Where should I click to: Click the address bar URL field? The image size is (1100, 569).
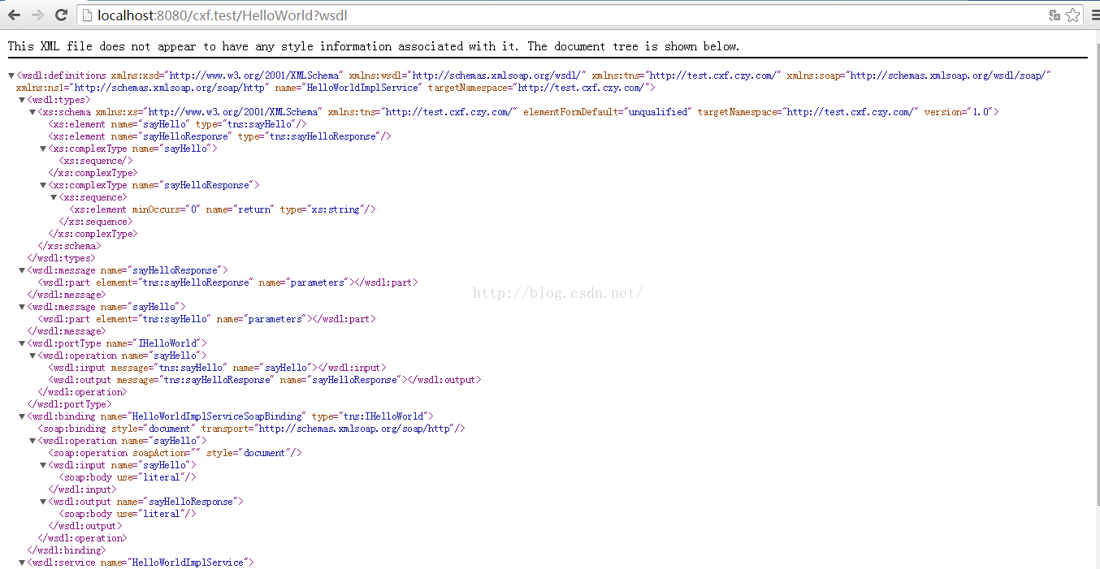[487, 15]
